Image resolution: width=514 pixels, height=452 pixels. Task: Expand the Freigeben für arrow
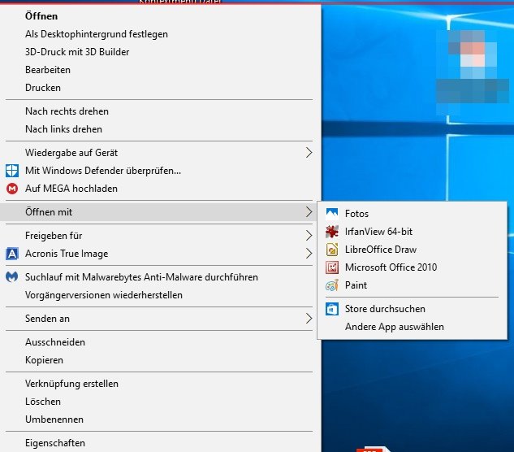(309, 236)
